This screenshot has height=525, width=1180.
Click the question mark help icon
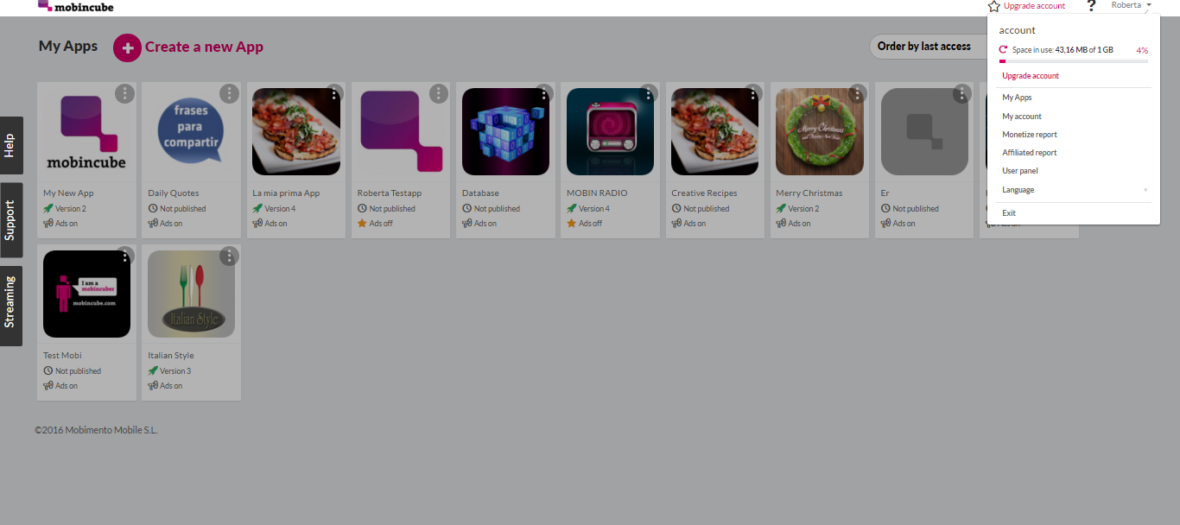coord(1091,6)
